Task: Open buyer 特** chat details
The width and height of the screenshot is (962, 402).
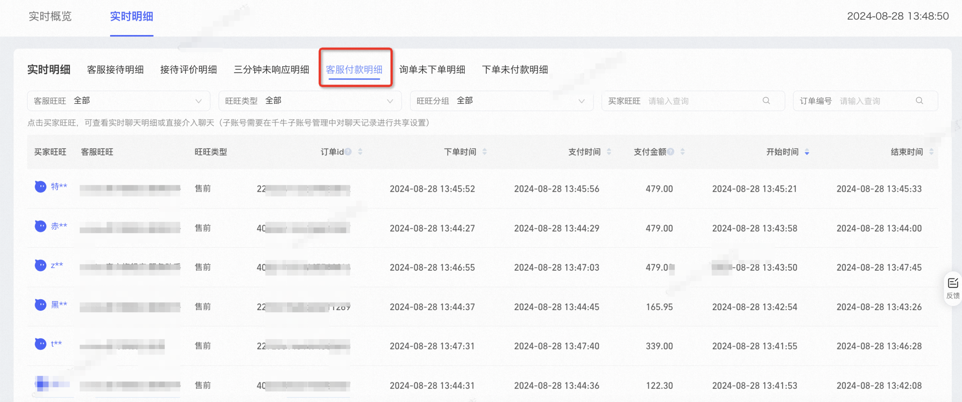Action: [59, 186]
